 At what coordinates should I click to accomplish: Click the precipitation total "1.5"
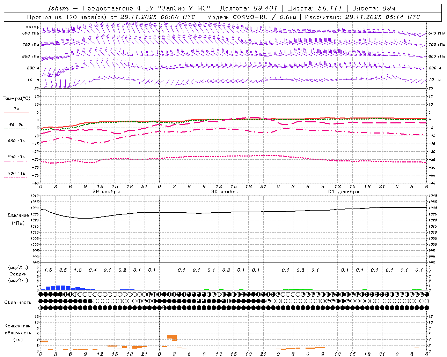coord(48,270)
